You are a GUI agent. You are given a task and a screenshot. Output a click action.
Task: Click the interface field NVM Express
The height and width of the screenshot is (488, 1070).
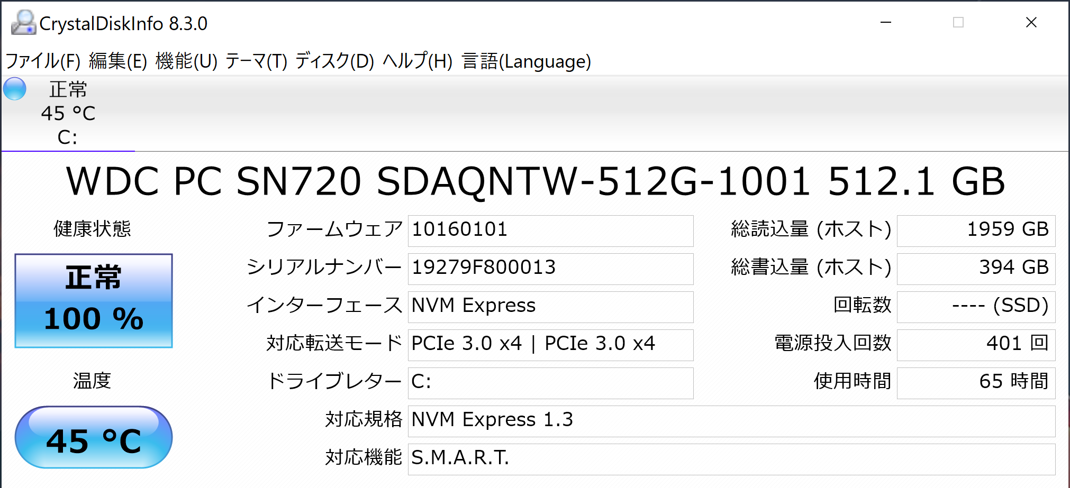pos(550,307)
